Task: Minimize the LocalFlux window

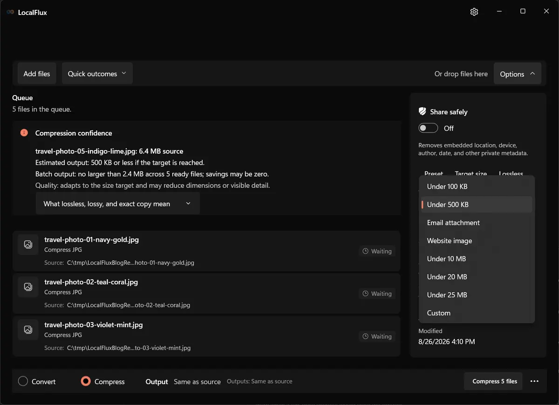Action: 499,12
